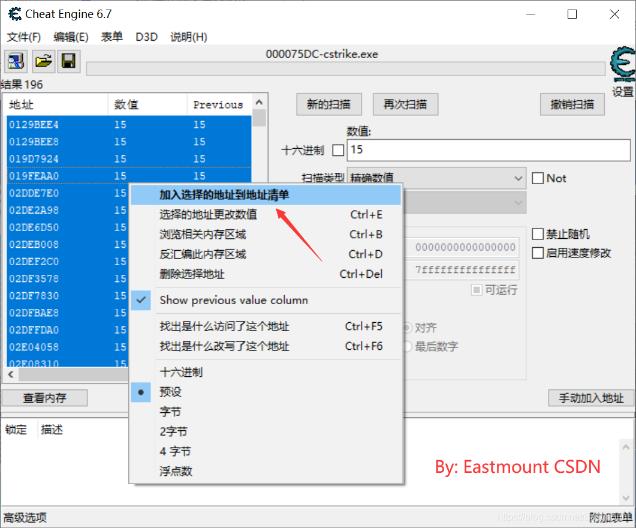Click the Cheat Engine logo settings icon
Viewport: 636px width, 528px height.
point(623,64)
